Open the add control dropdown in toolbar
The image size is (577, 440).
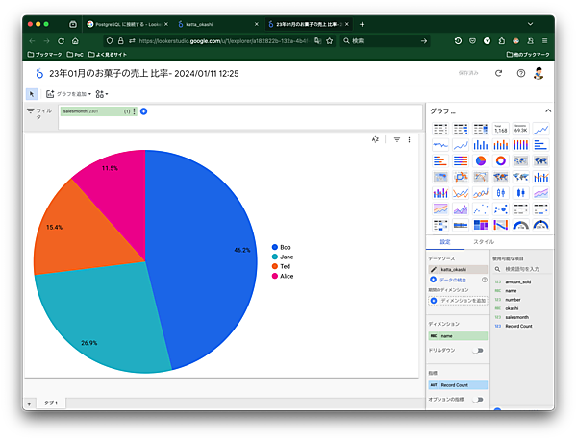(102, 93)
